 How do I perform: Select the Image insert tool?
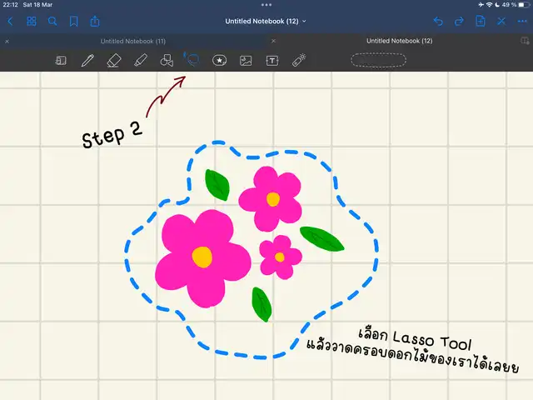click(x=246, y=60)
